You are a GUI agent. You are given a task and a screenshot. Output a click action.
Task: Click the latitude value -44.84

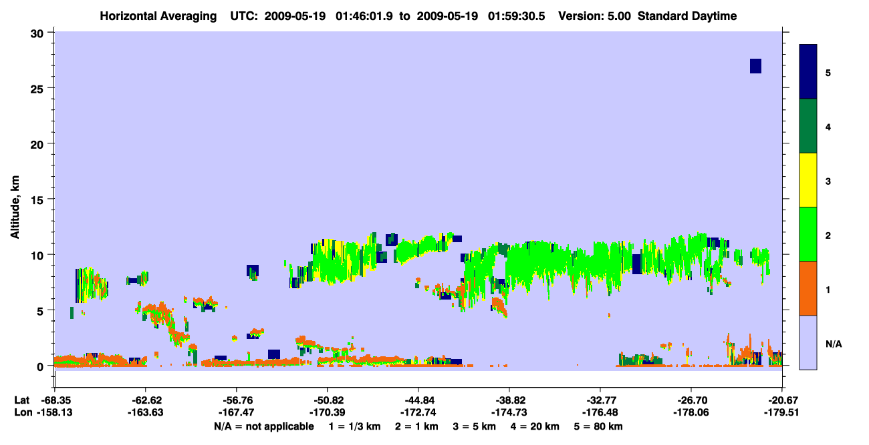[418, 400]
